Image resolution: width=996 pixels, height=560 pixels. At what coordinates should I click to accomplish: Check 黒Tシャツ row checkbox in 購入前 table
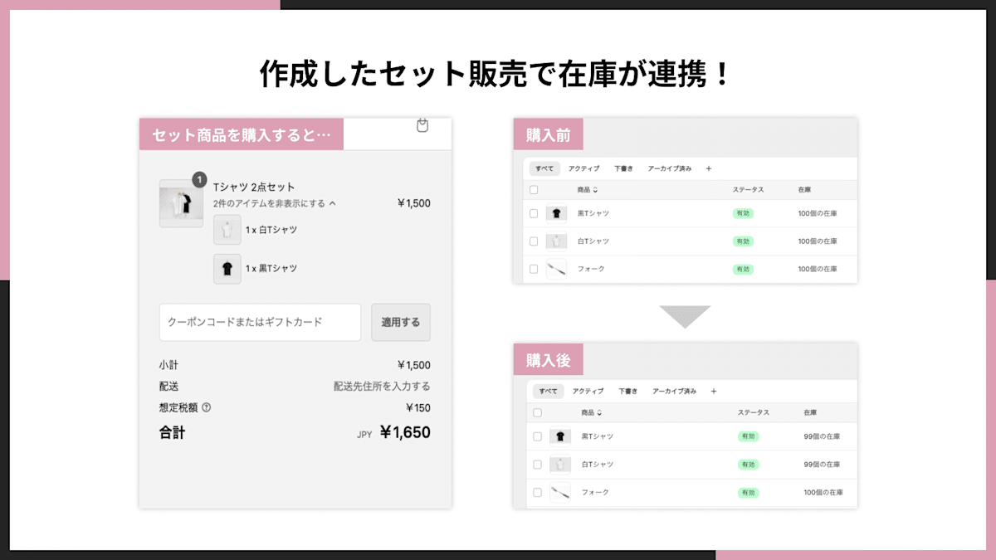click(x=534, y=214)
